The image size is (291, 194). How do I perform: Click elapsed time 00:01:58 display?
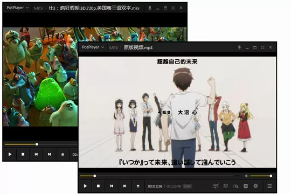(155, 186)
